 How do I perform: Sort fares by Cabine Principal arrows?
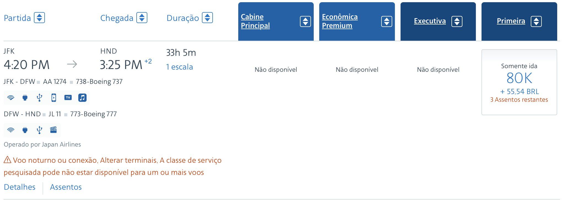[305, 21]
